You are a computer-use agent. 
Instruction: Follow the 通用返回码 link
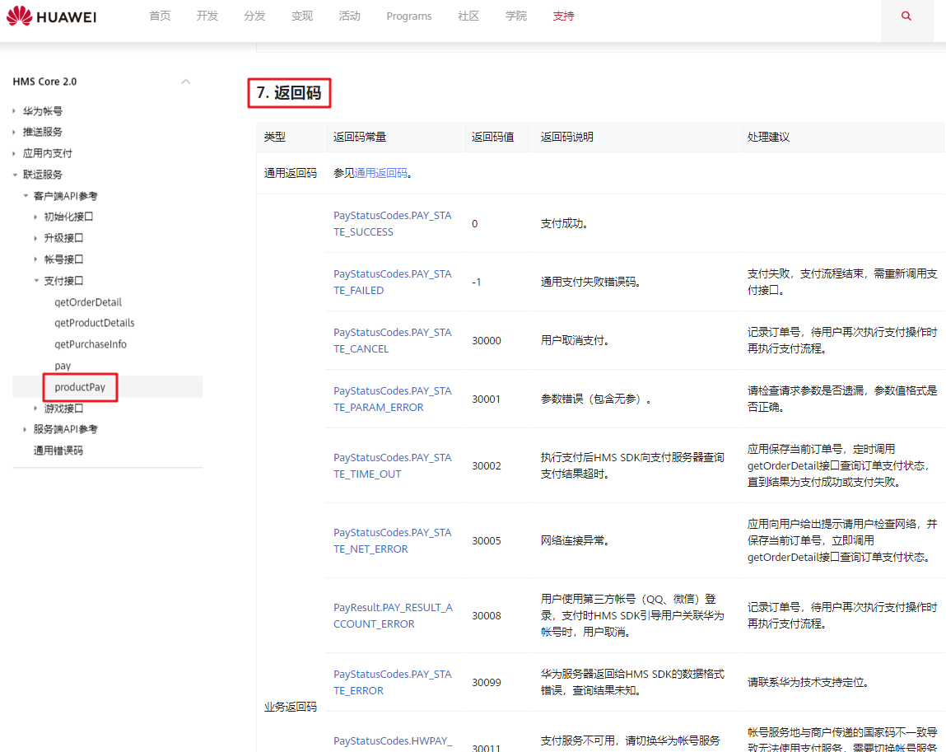(x=380, y=173)
